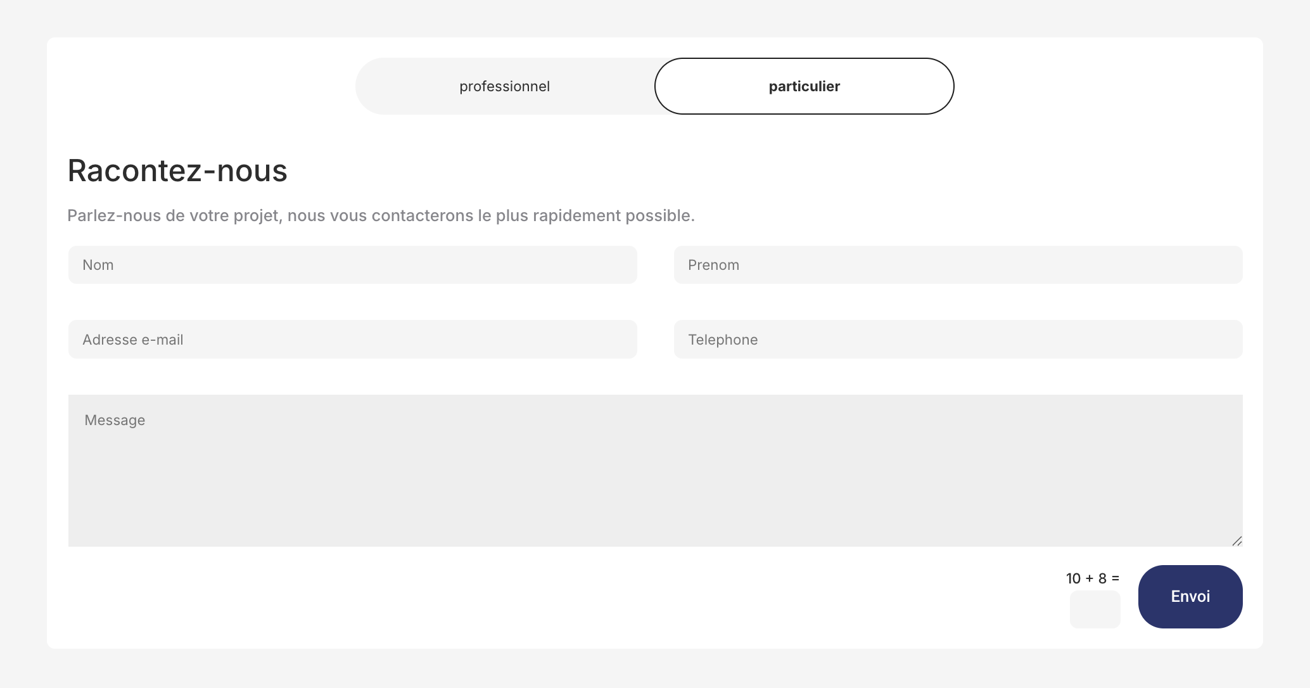Click the Message placeholder label
Screen dimensions: 1310x688
(x=114, y=419)
